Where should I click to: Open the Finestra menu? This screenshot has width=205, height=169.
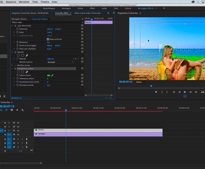[45, 2]
